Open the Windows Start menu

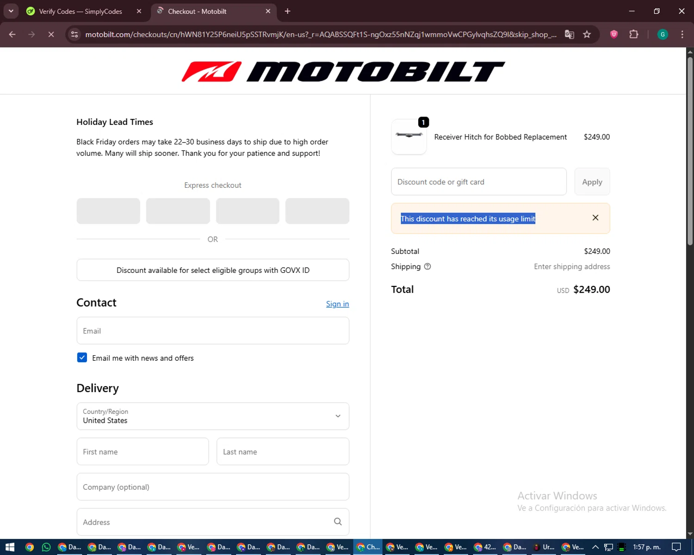[x=10, y=547]
